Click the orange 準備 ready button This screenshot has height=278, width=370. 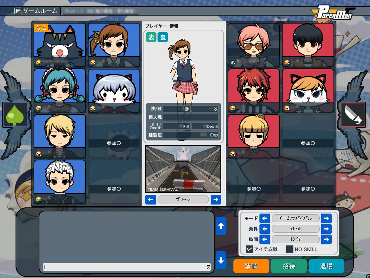251,266
